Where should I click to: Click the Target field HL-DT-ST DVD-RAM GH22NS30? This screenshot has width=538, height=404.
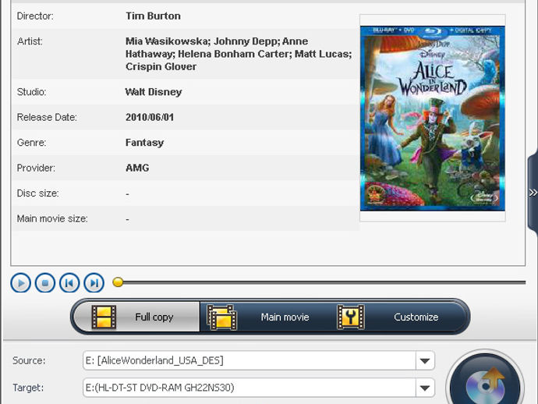[x=250, y=388]
